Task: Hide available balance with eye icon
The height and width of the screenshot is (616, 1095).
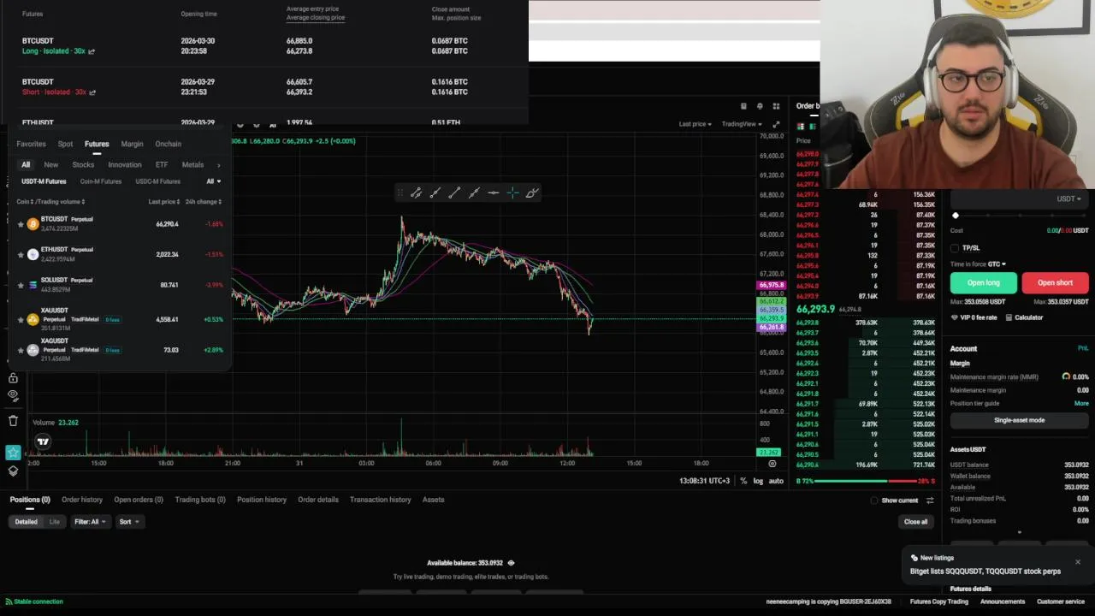Action: (x=511, y=563)
